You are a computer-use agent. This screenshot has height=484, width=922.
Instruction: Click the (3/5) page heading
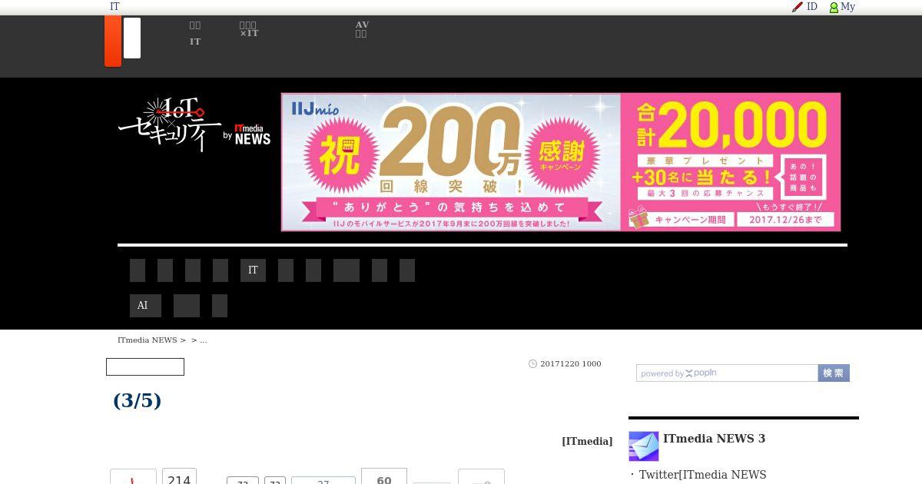(x=137, y=400)
